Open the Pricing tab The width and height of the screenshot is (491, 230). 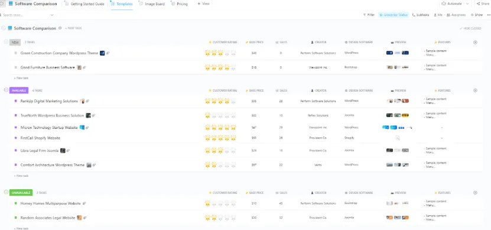pos(180,4)
